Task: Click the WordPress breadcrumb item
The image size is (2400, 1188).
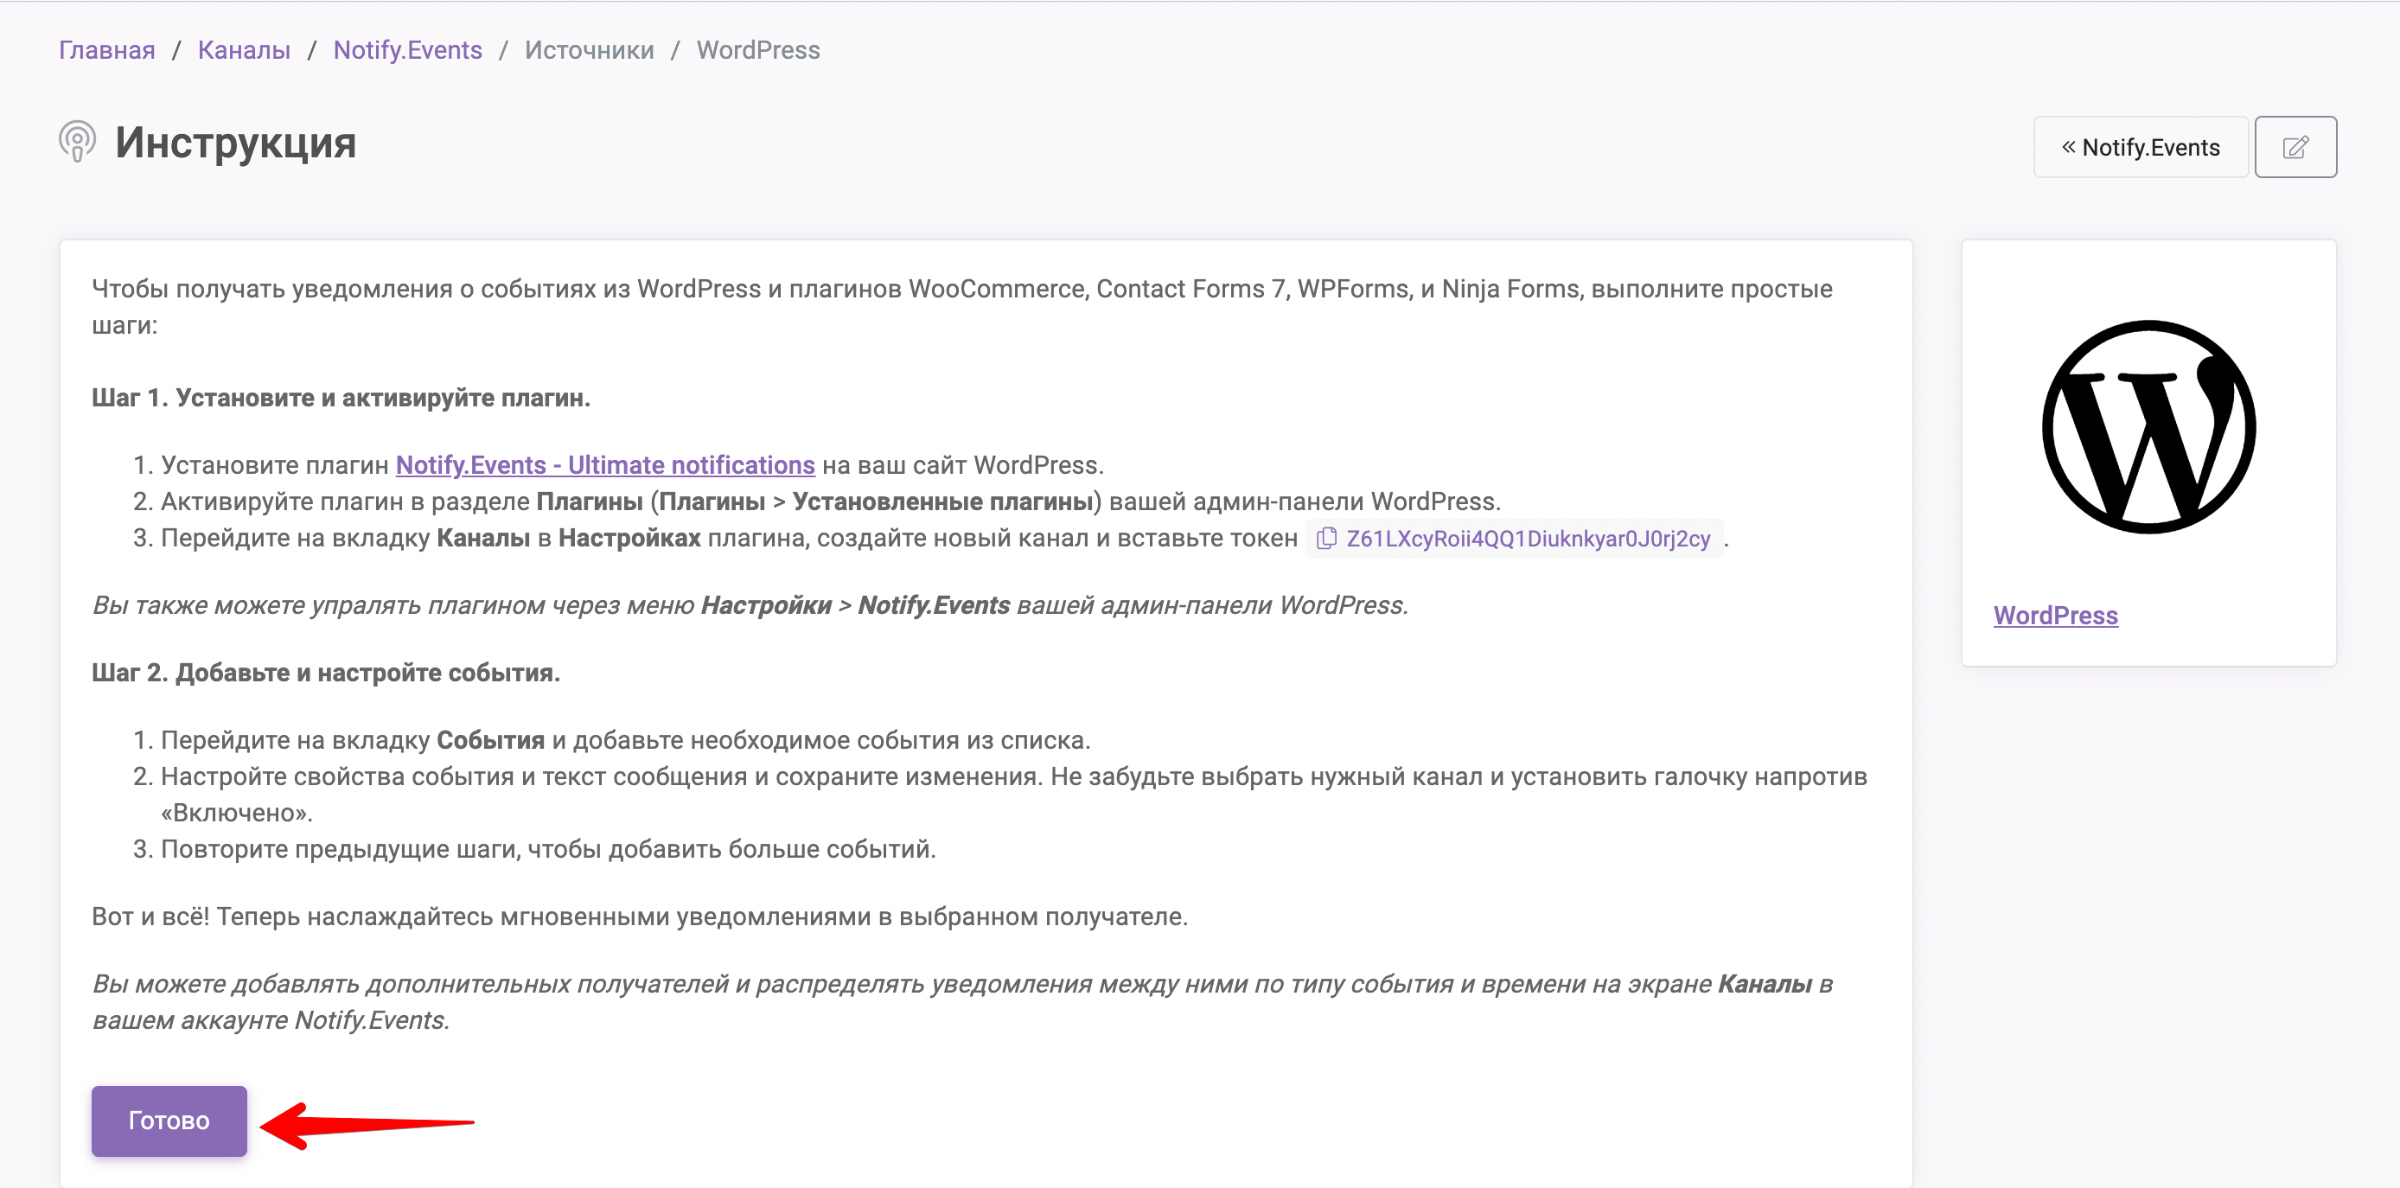Action: point(758,50)
